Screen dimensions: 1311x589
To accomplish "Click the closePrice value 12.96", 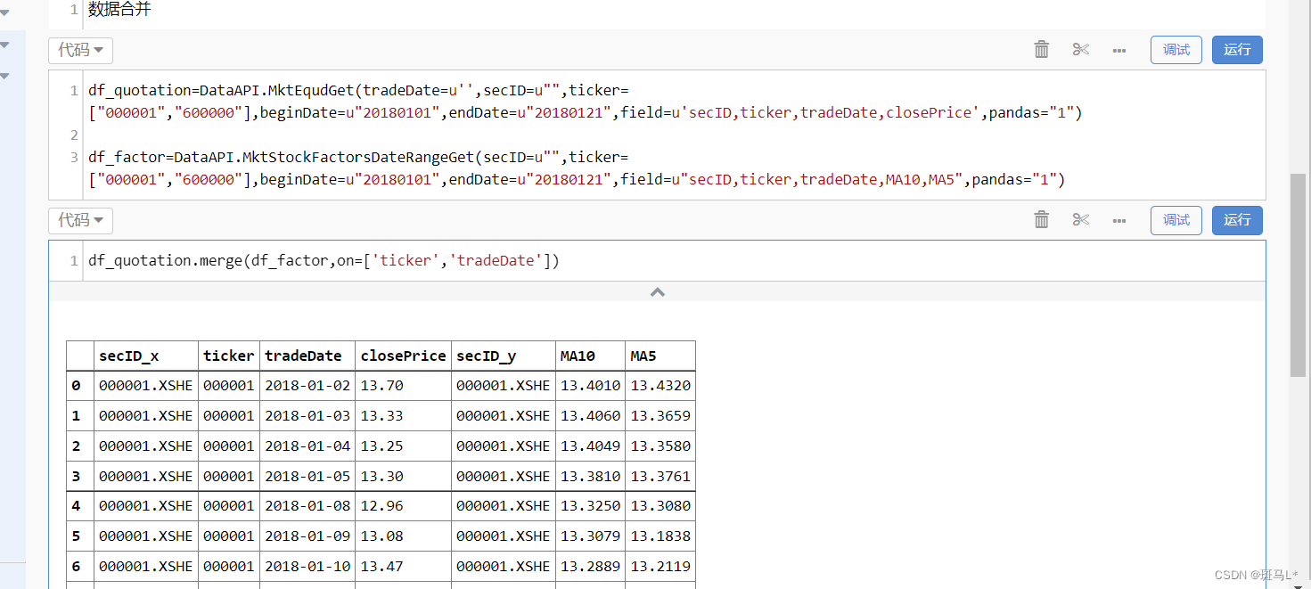I will pos(403,506).
